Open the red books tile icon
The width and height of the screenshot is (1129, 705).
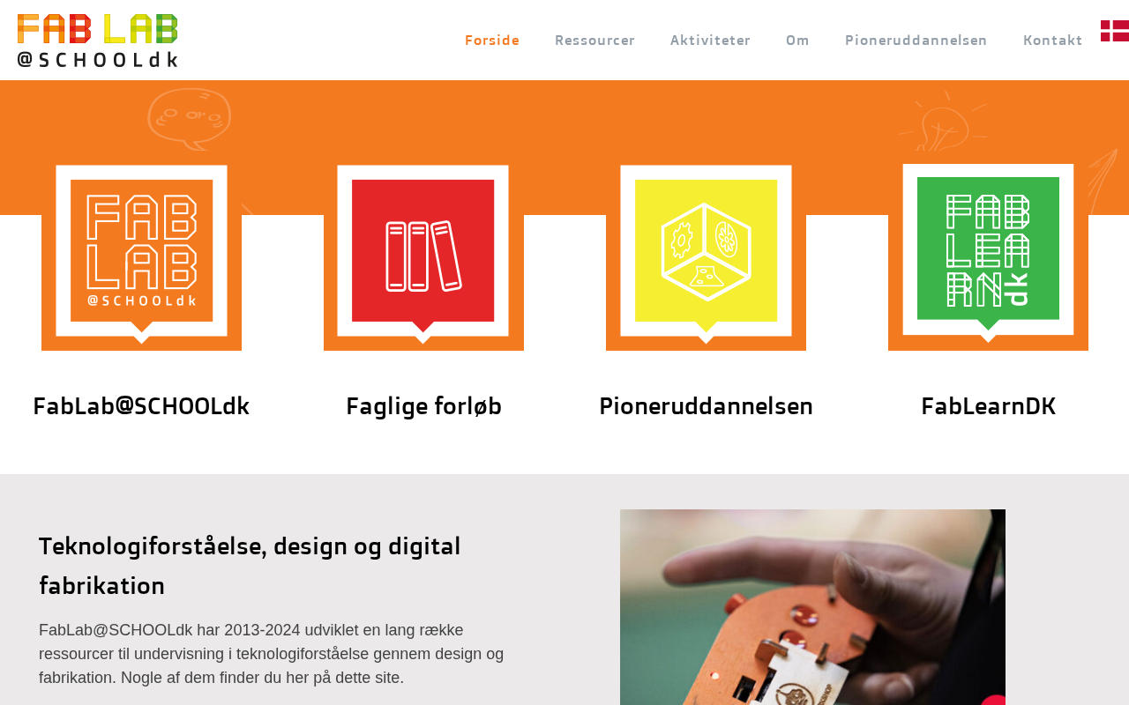coord(423,251)
